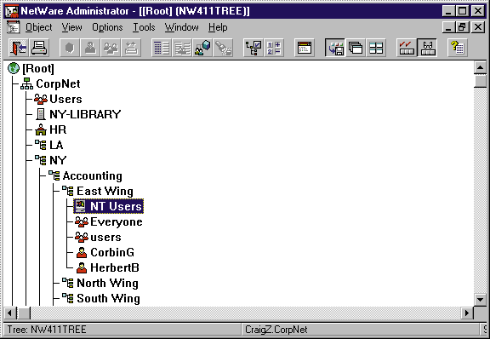
Task: Select the HR organizational role item
Action: (50, 129)
